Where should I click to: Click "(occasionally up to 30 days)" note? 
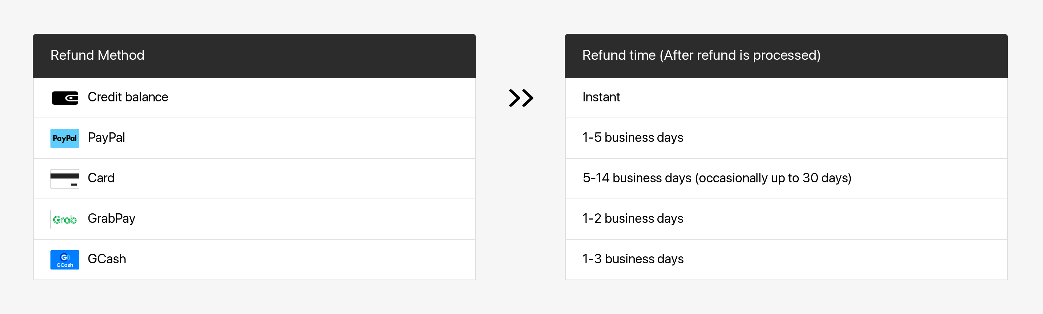[773, 178]
